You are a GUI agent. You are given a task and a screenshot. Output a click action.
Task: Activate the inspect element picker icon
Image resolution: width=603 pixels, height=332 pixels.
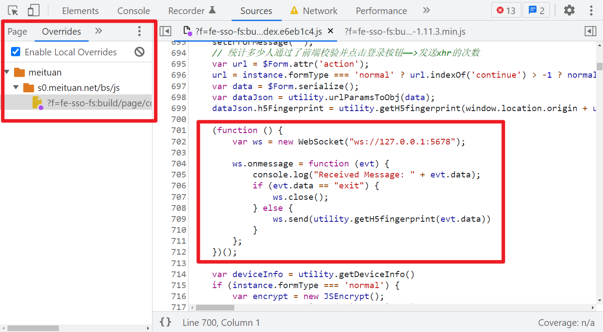coord(13,11)
